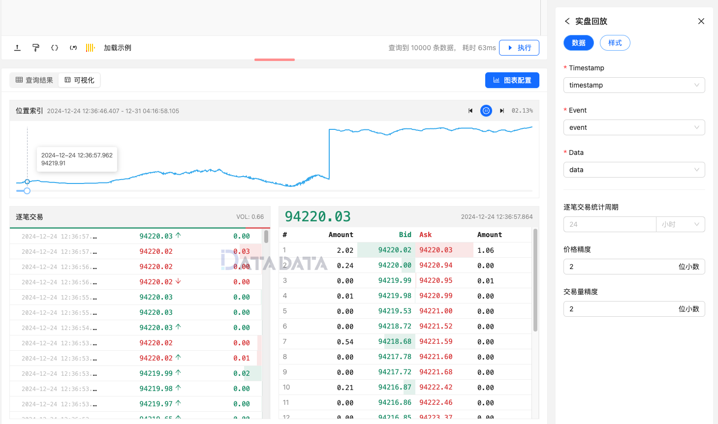Screen dimensions: 718x424
Task: Click the curly braces icon
Action: pyautogui.click(x=55, y=48)
